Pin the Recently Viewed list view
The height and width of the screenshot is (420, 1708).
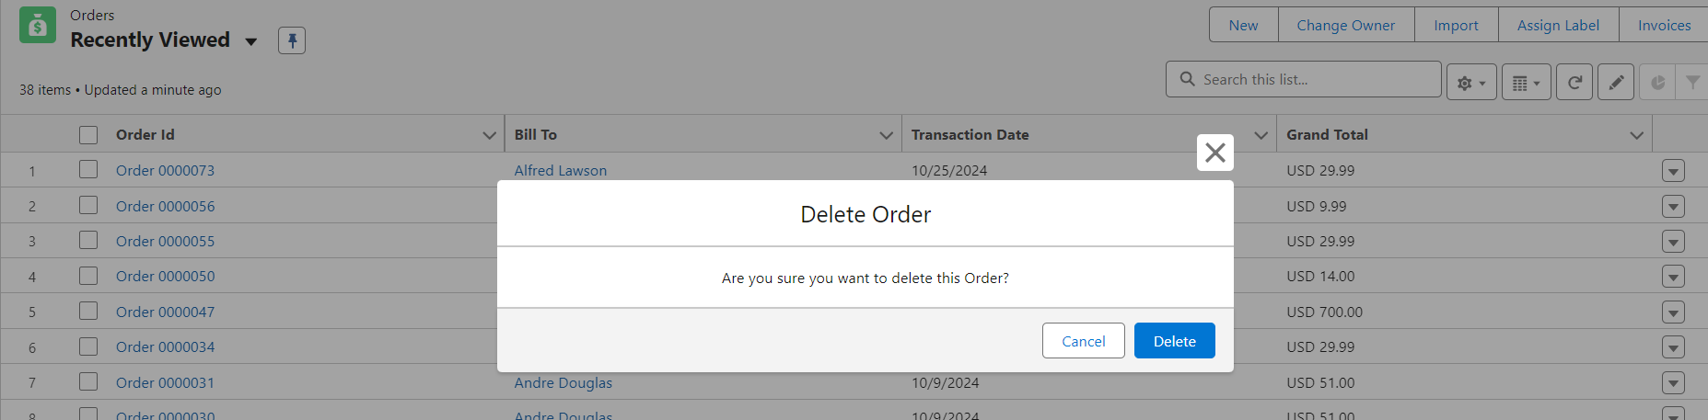(x=292, y=40)
